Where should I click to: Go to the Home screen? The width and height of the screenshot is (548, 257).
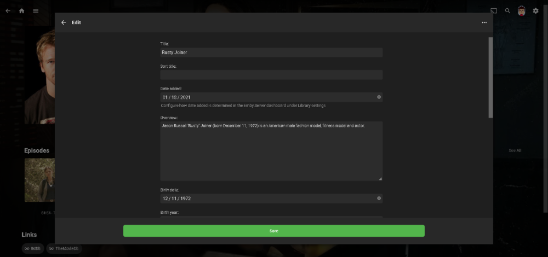(x=22, y=11)
